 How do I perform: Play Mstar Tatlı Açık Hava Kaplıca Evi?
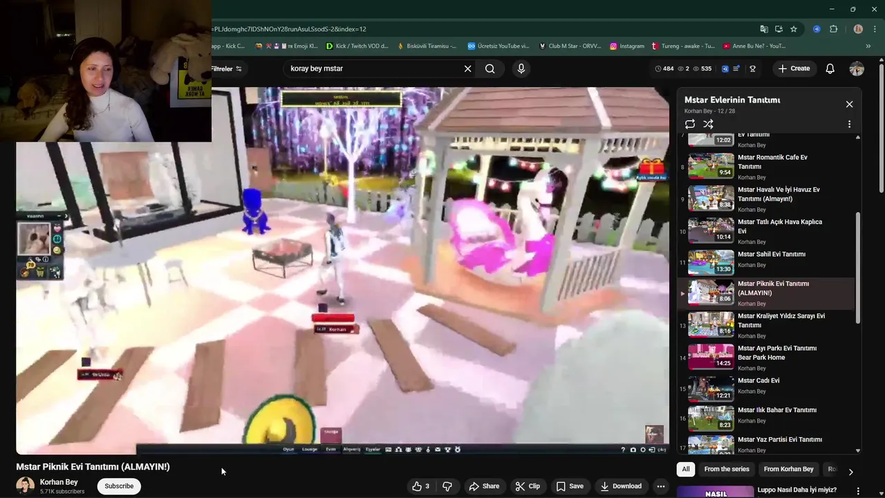(766, 231)
